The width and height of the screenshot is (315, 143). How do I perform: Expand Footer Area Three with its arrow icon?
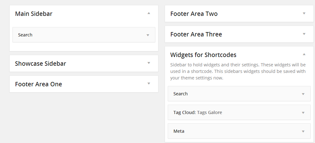(304, 34)
